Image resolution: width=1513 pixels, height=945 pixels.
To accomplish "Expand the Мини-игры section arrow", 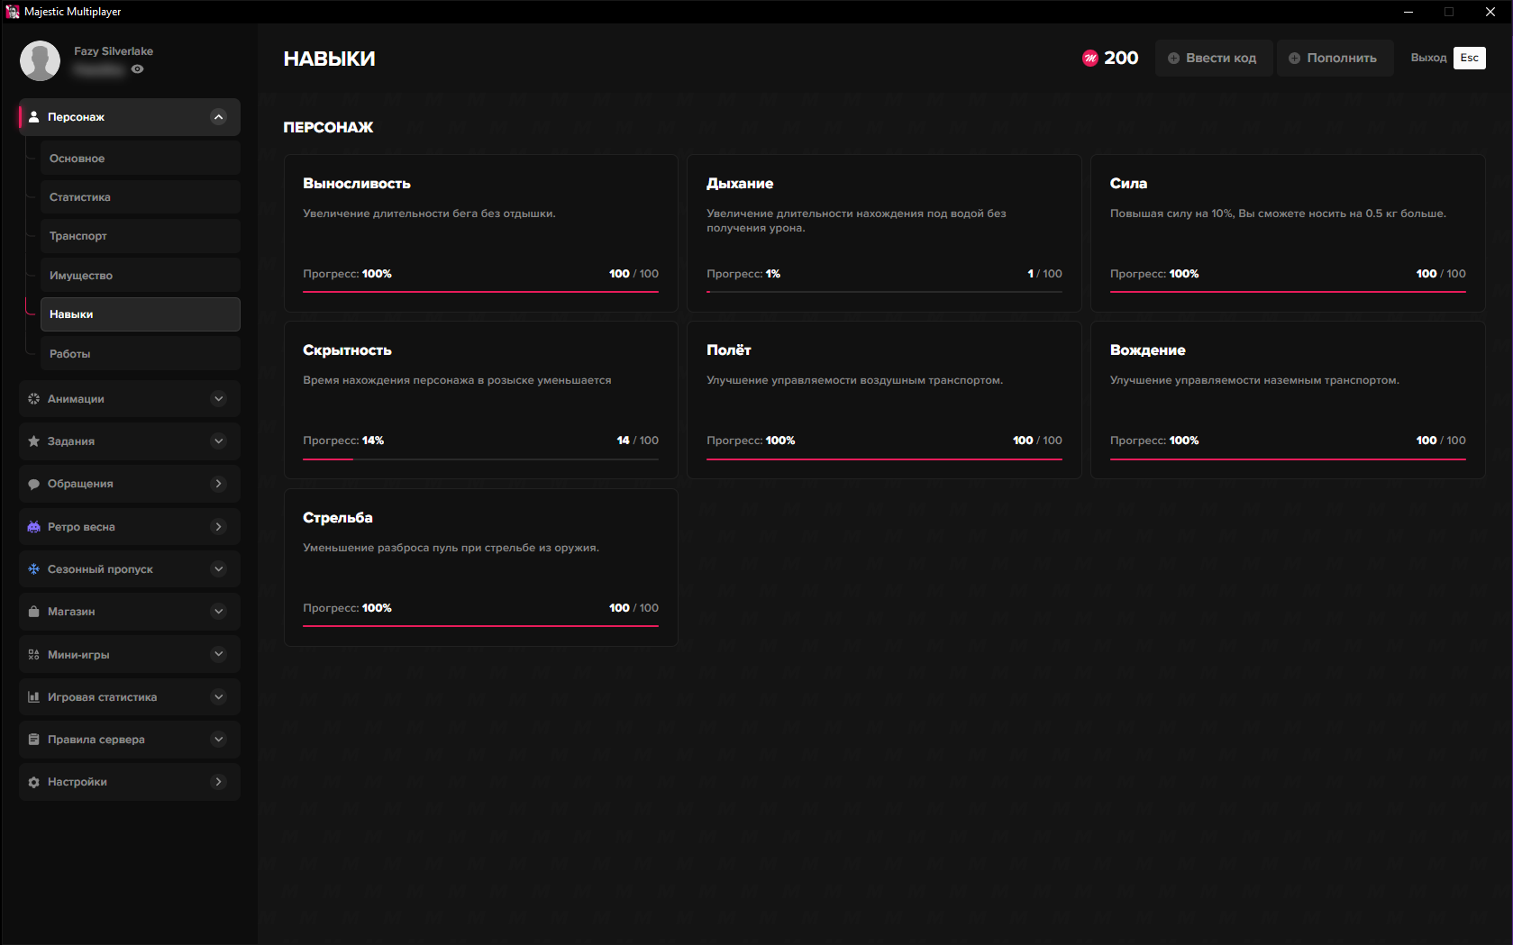I will [218, 655].
